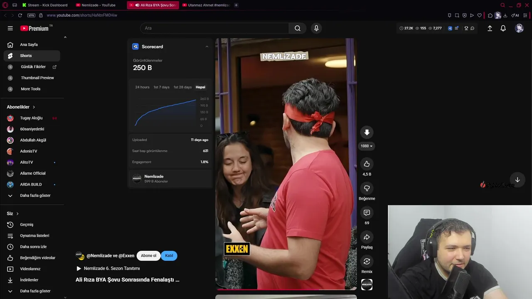Start voice search with the microphone
The height and width of the screenshot is (299, 532).
pos(316,28)
